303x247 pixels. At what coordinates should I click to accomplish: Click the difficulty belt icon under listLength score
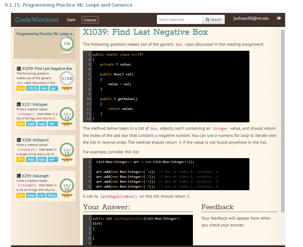pos(67,196)
